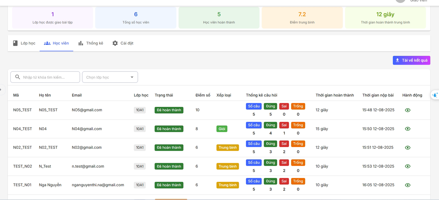Click submission time 15:48 12-08-2025

pos(378,110)
